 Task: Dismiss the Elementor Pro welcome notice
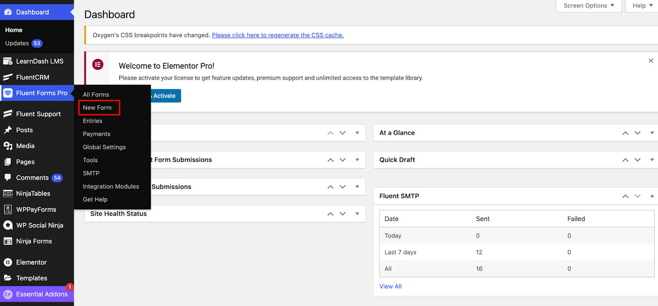click(x=651, y=61)
